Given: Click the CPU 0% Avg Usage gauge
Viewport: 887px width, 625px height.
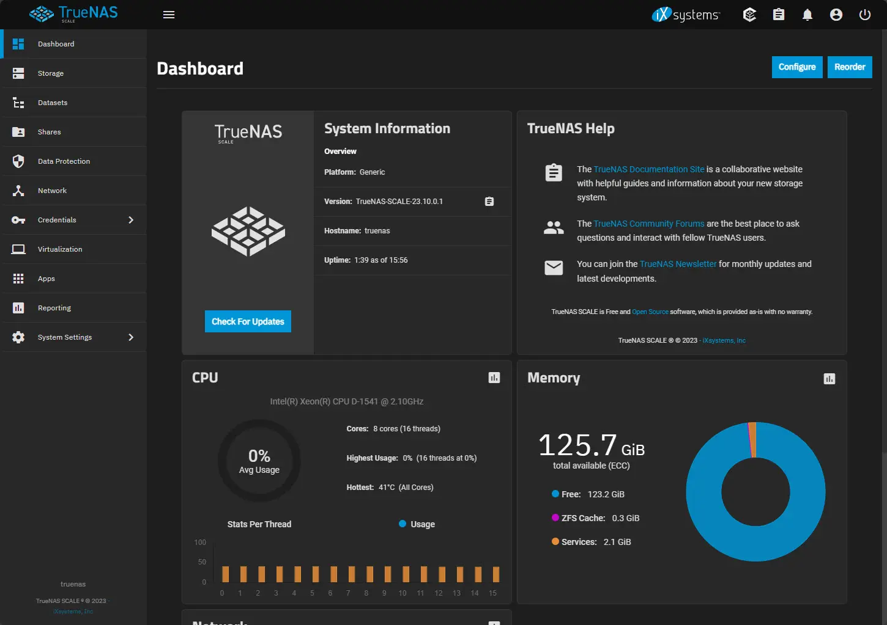Looking at the screenshot, I should (x=259, y=461).
